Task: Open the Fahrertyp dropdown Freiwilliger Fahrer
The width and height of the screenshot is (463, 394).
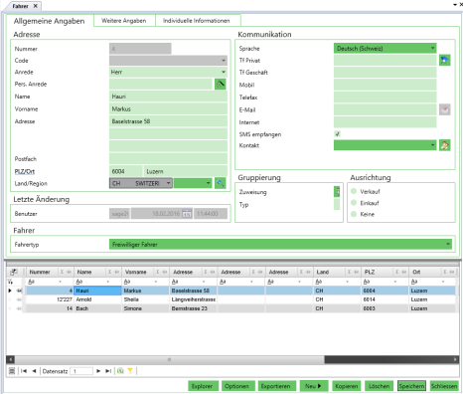Action: click(x=448, y=244)
